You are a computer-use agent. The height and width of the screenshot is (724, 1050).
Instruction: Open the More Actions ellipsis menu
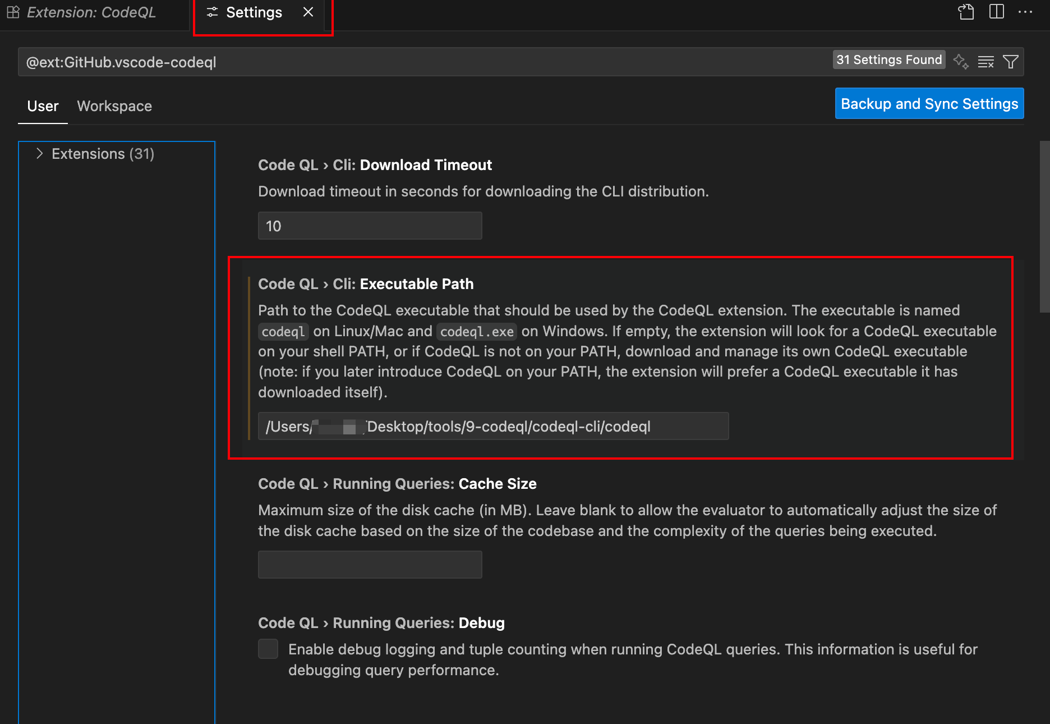pos(1025,12)
